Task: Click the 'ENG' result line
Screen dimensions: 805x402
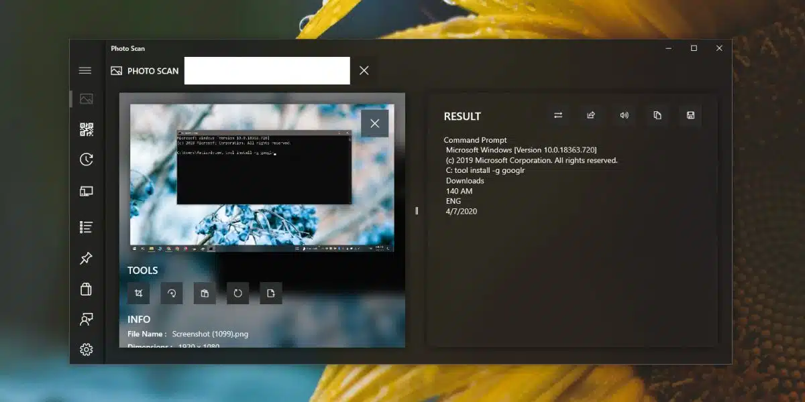Action: click(453, 201)
